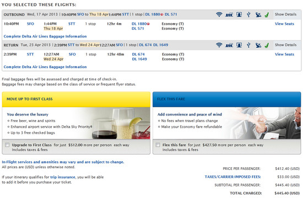303x198 pixels.
Task: Click the personal video screen icon in OUTBOUND row
Action: (239, 14)
